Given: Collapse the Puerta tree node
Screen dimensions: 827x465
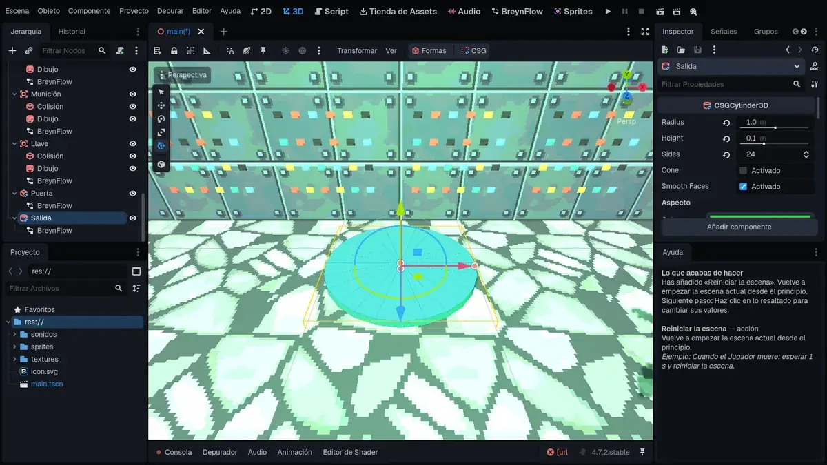Looking at the screenshot, I should (x=14, y=194).
